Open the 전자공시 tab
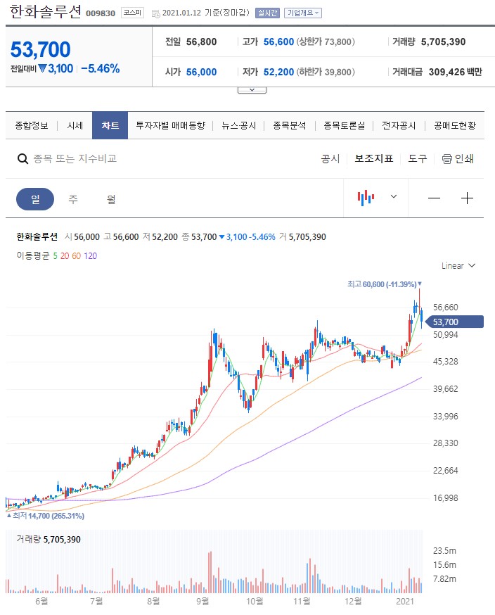The height and width of the screenshot is (615, 495). (x=399, y=125)
